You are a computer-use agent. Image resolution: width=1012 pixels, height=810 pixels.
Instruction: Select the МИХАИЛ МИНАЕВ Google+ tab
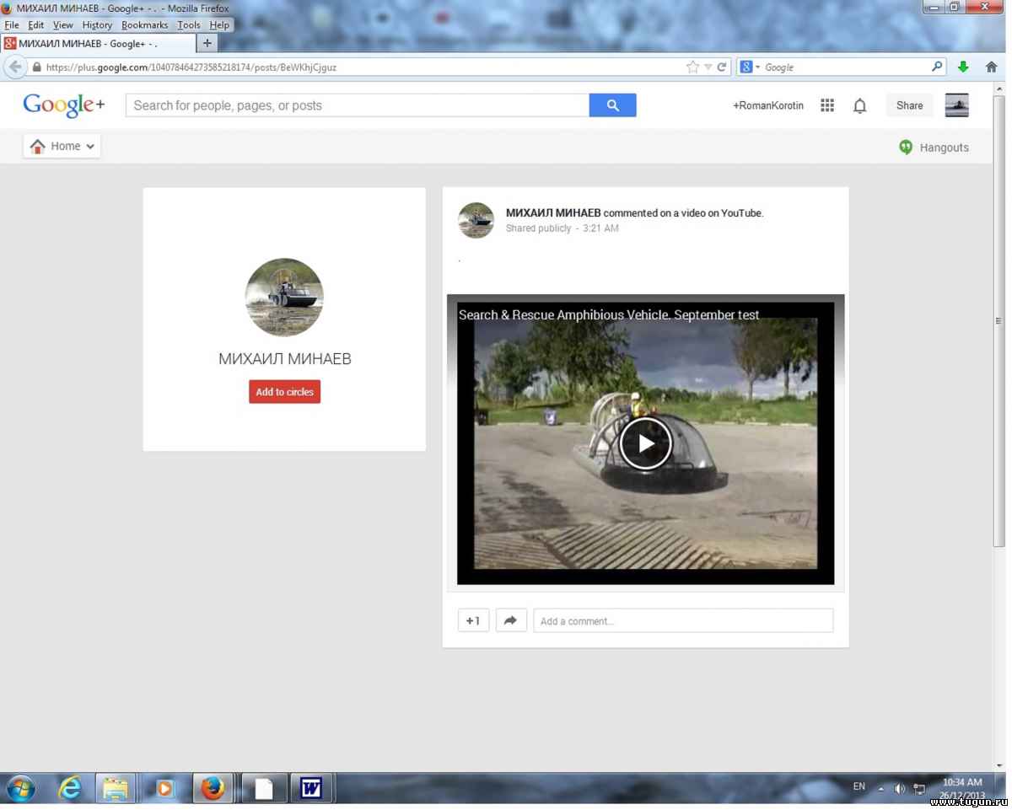click(x=98, y=43)
